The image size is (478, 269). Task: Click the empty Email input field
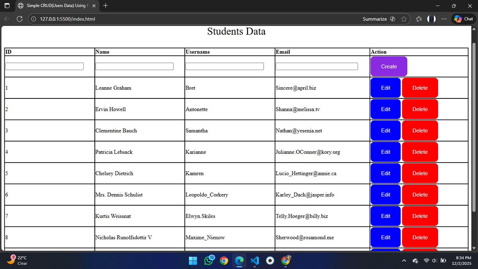(317, 66)
